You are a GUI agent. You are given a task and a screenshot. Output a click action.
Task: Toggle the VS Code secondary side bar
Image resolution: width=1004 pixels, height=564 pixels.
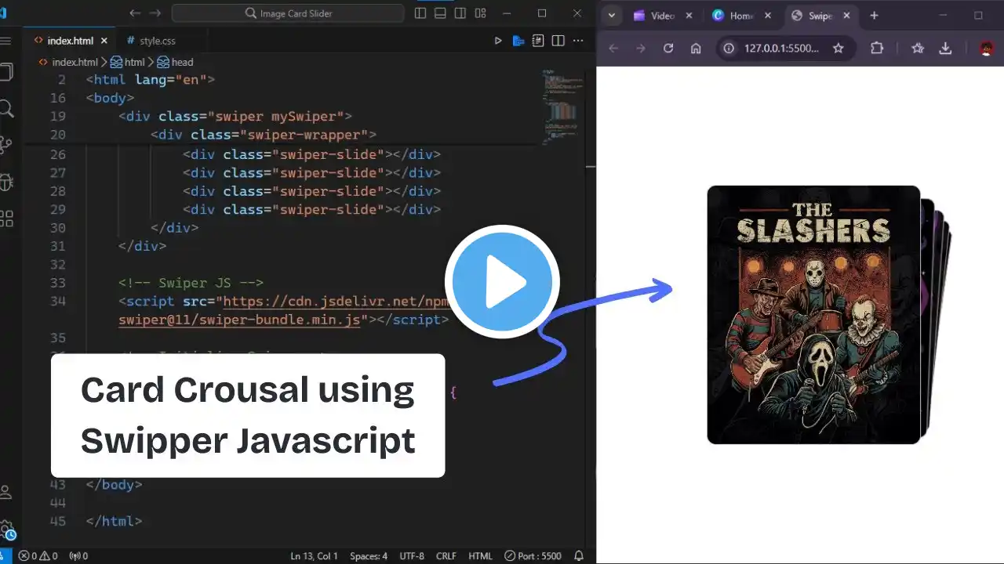[x=460, y=13]
